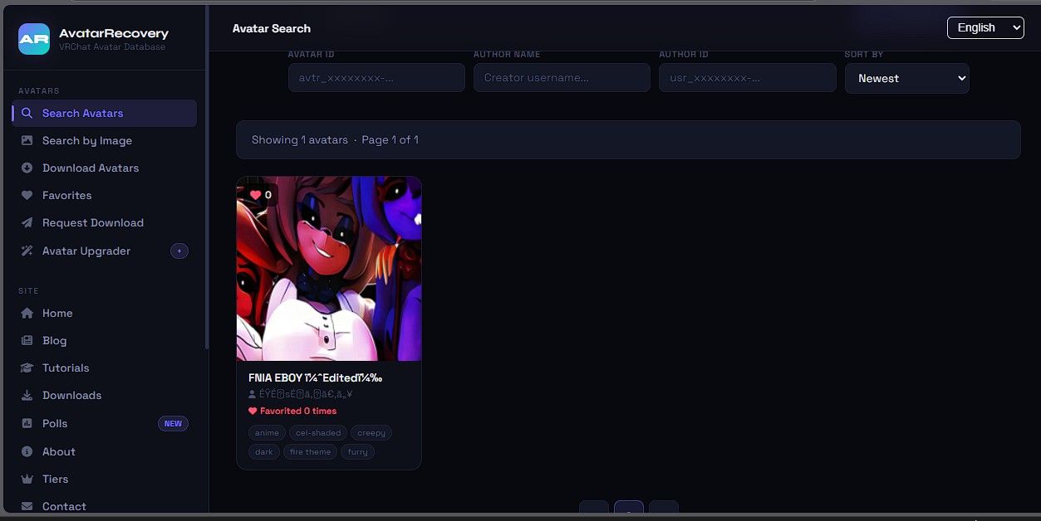
Task: Focus the Avatar ID input field
Action: coord(376,77)
